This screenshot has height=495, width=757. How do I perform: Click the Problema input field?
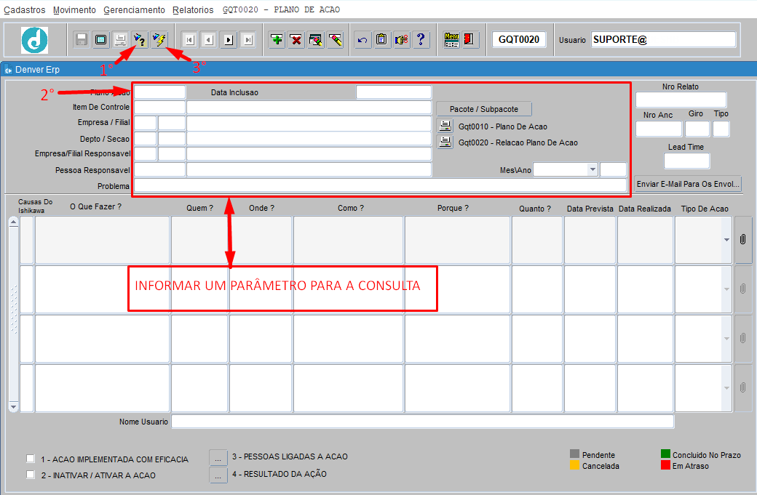coord(381,185)
